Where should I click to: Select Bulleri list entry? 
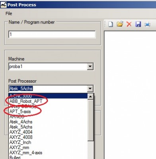click(x=48, y=157)
